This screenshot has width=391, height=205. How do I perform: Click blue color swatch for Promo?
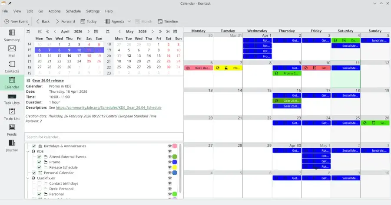[175, 162]
